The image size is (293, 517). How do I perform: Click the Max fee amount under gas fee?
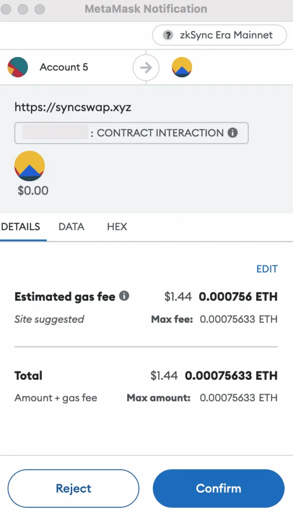[x=239, y=319]
